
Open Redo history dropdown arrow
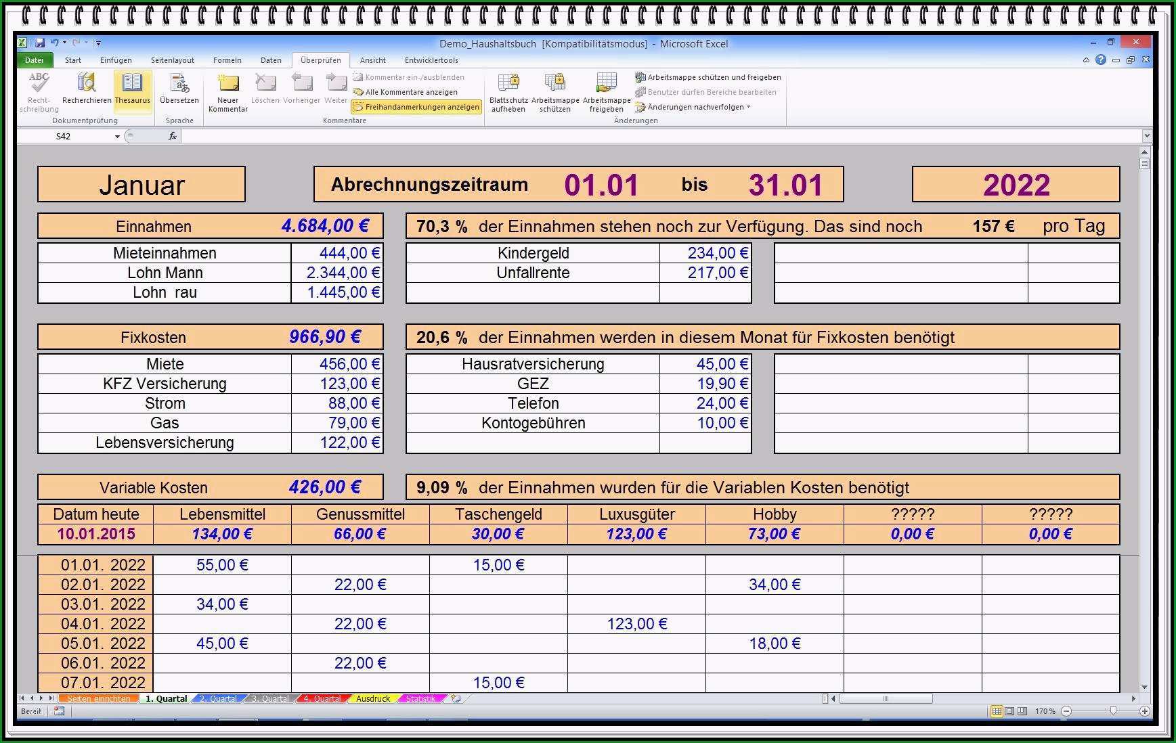tap(86, 43)
